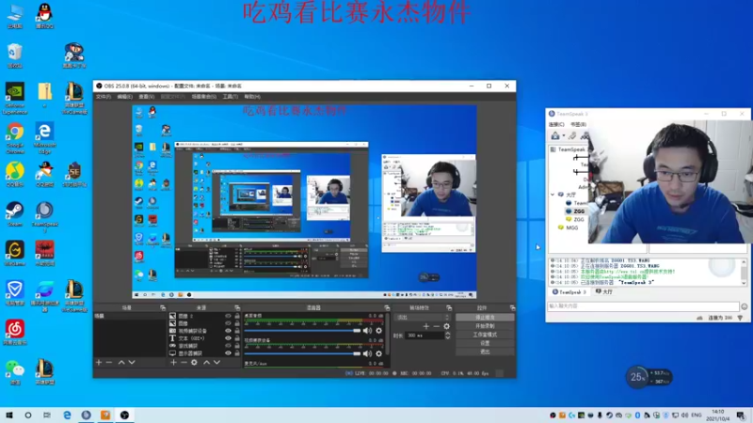
Task: Open OBS Help menu
Action: pos(252,97)
